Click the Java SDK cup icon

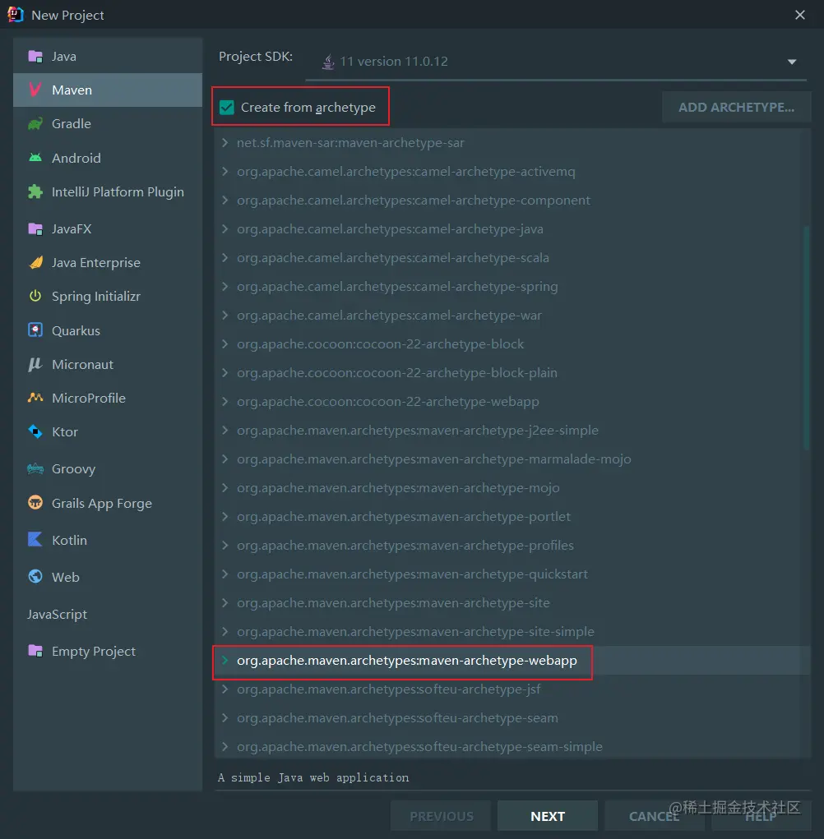(x=328, y=62)
